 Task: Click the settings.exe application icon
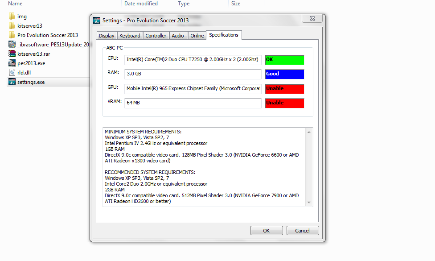[x=12, y=82]
